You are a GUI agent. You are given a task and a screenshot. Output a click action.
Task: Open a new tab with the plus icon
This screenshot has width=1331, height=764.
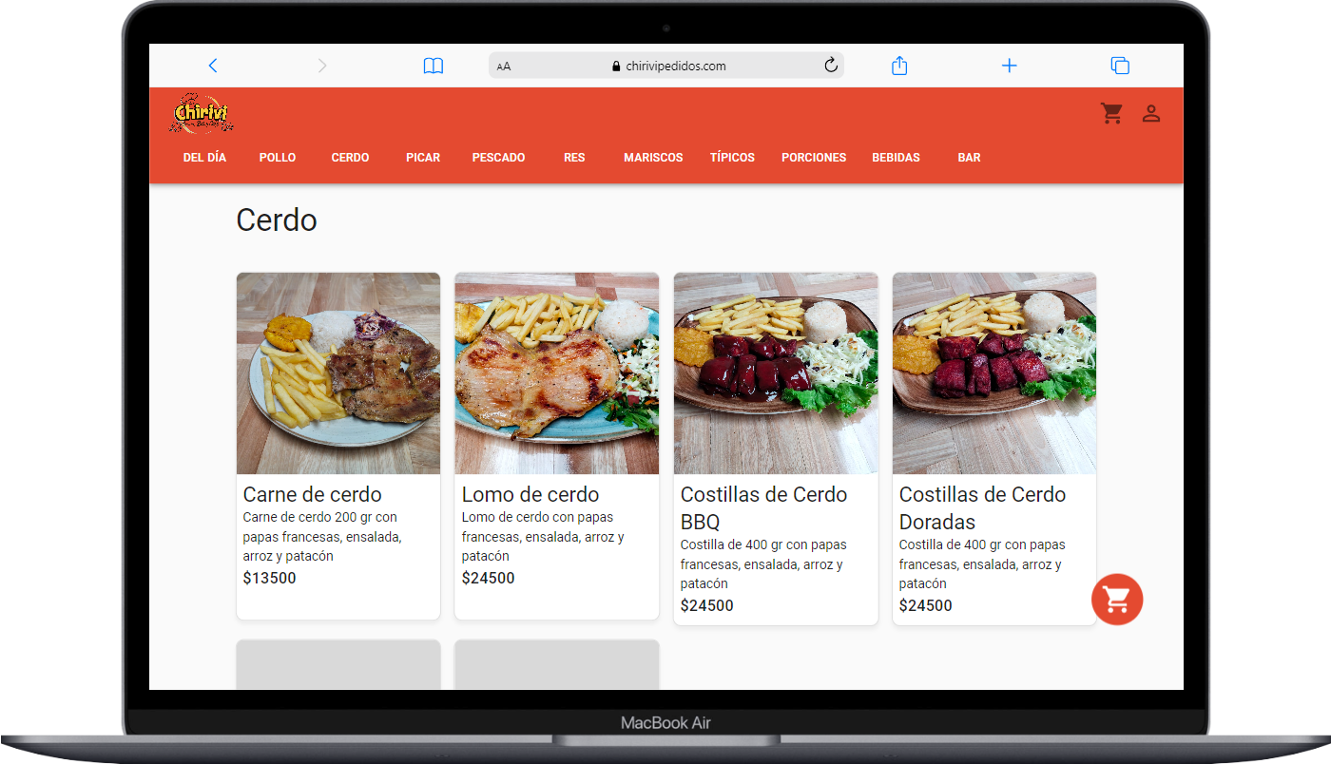click(x=1009, y=65)
